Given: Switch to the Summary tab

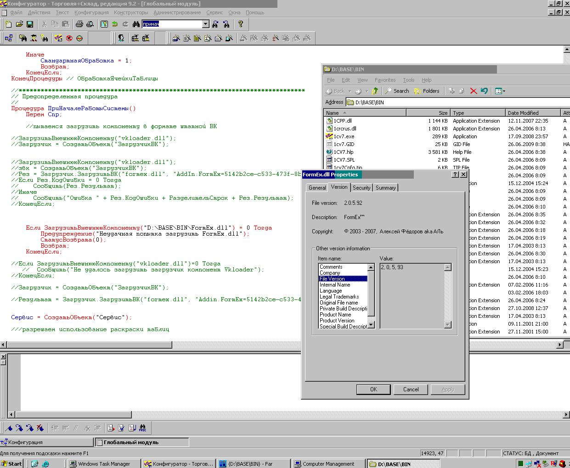Looking at the screenshot, I should (x=385, y=188).
